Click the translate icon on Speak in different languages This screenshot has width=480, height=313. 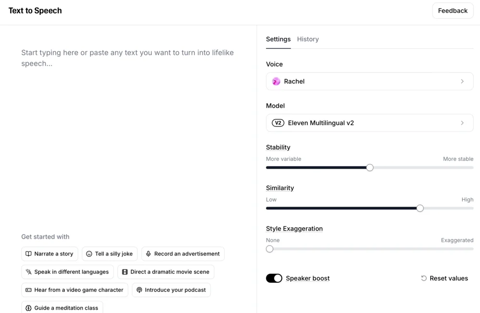(x=29, y=272)
